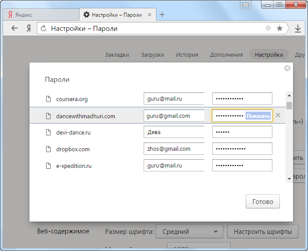Click guru@gmail.com username field

pos(174,116)
